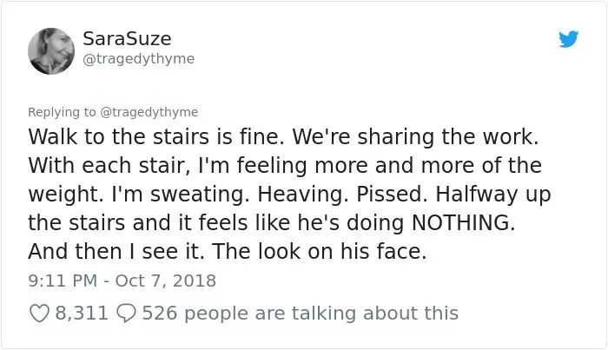Viewport: 608px width, 350px height.
Task: Click "And then I see it." text
Action: 116,251
